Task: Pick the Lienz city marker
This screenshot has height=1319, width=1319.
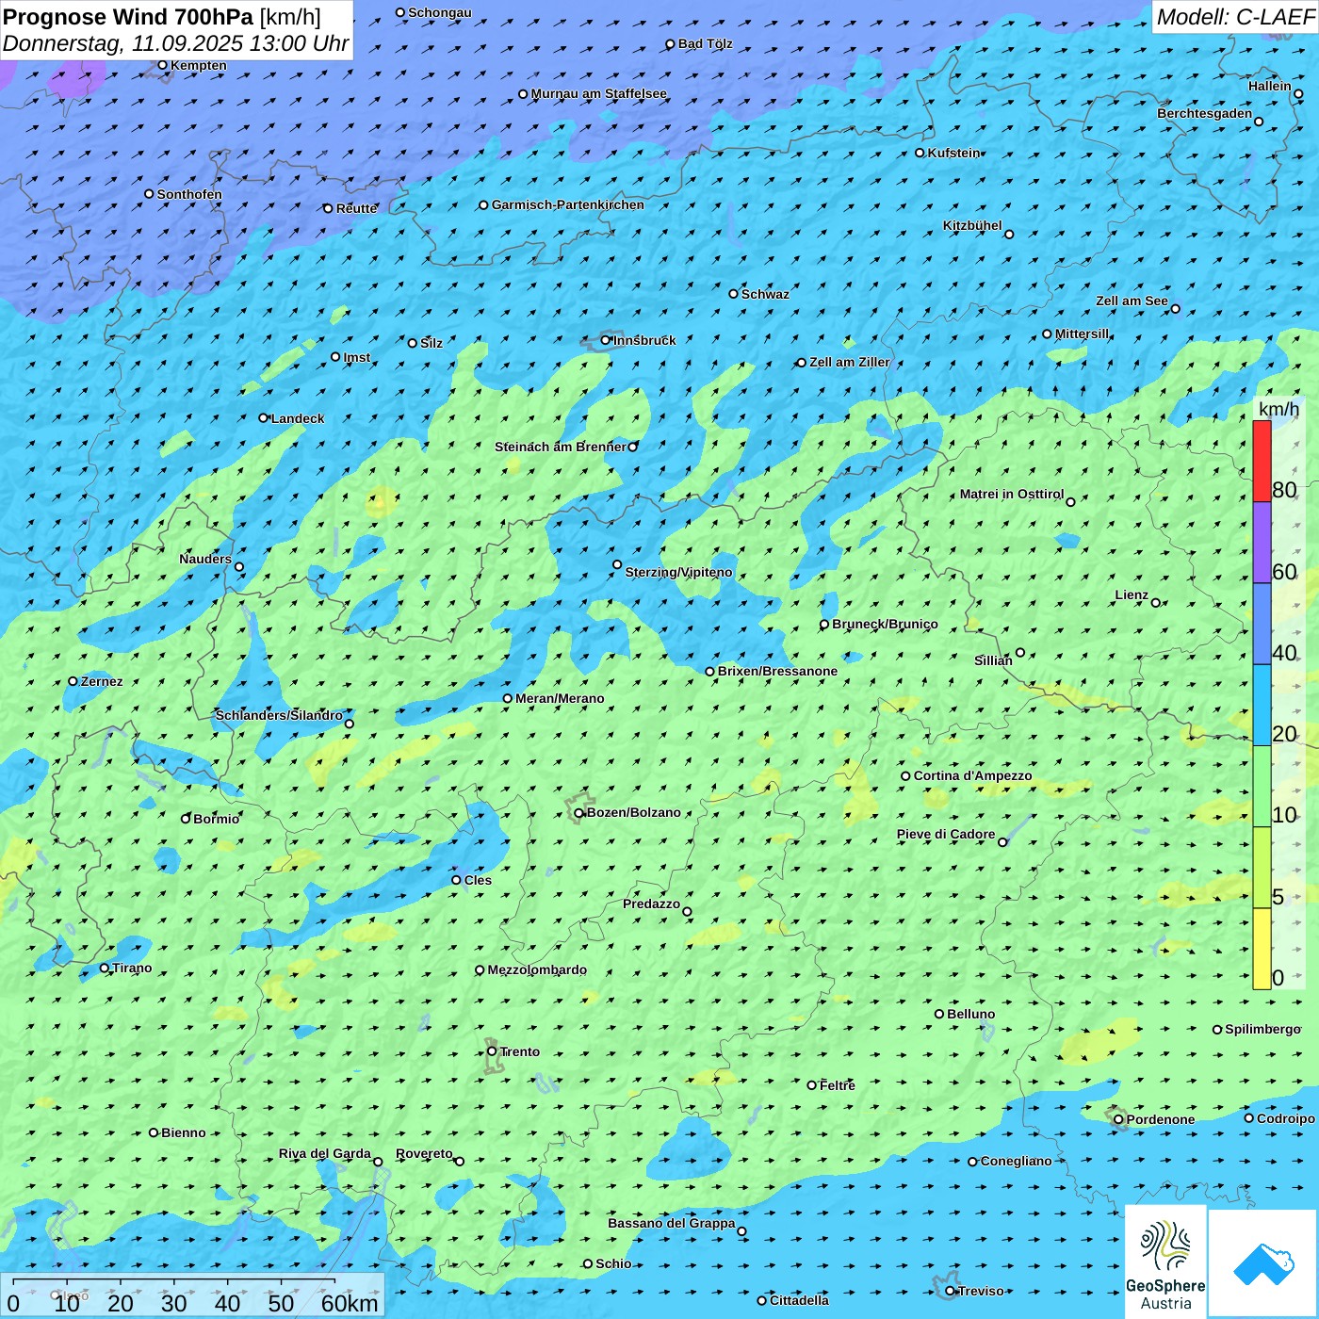Action: click(1156, 603)
